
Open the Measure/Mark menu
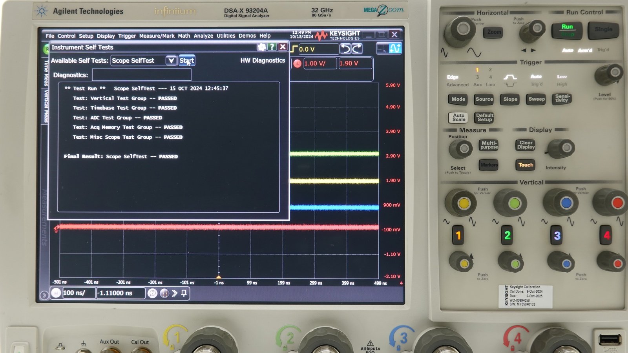[x=157, y=36]
